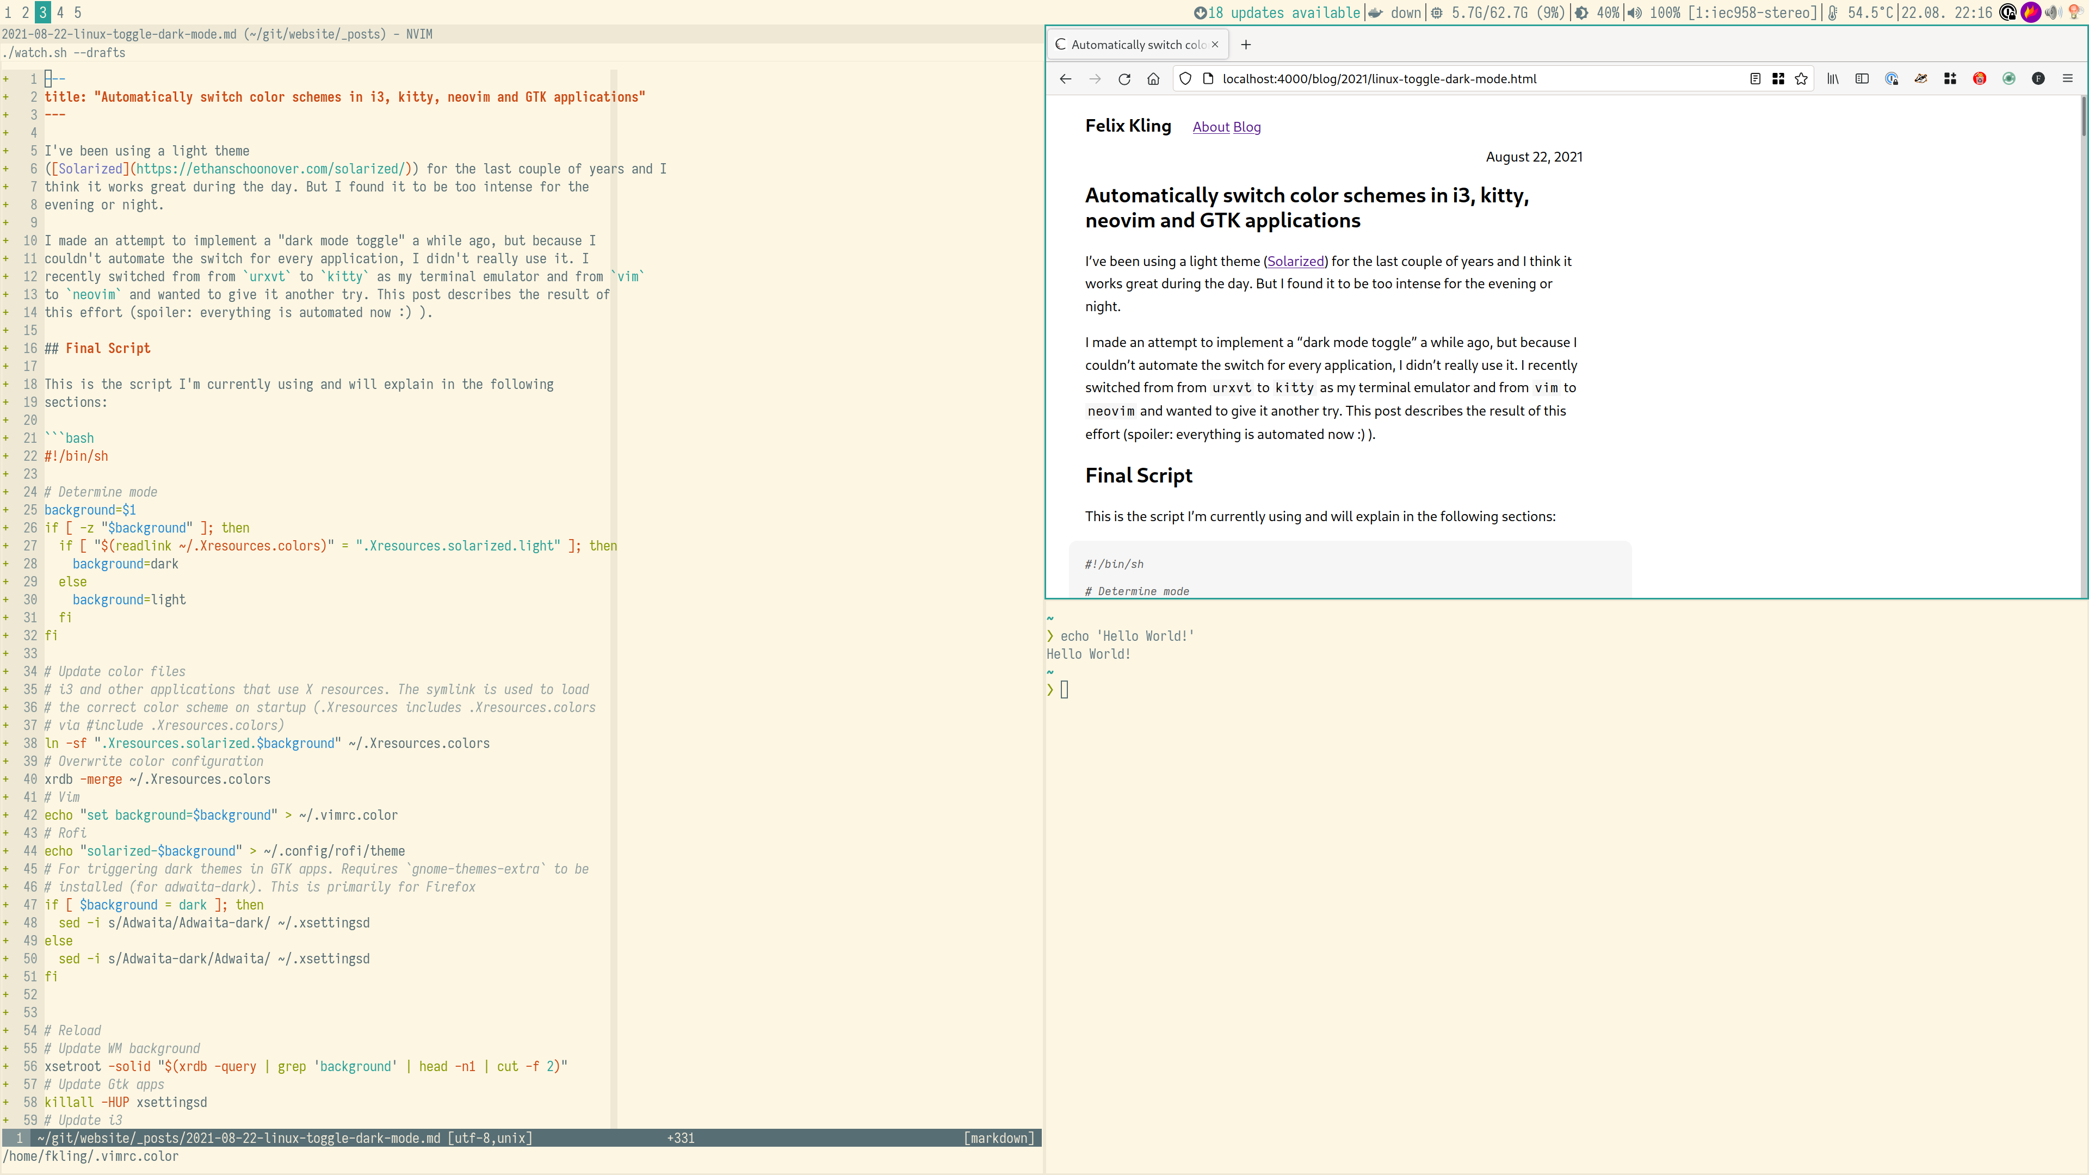Open Firefox hamburger menu

pos(2067,79)
